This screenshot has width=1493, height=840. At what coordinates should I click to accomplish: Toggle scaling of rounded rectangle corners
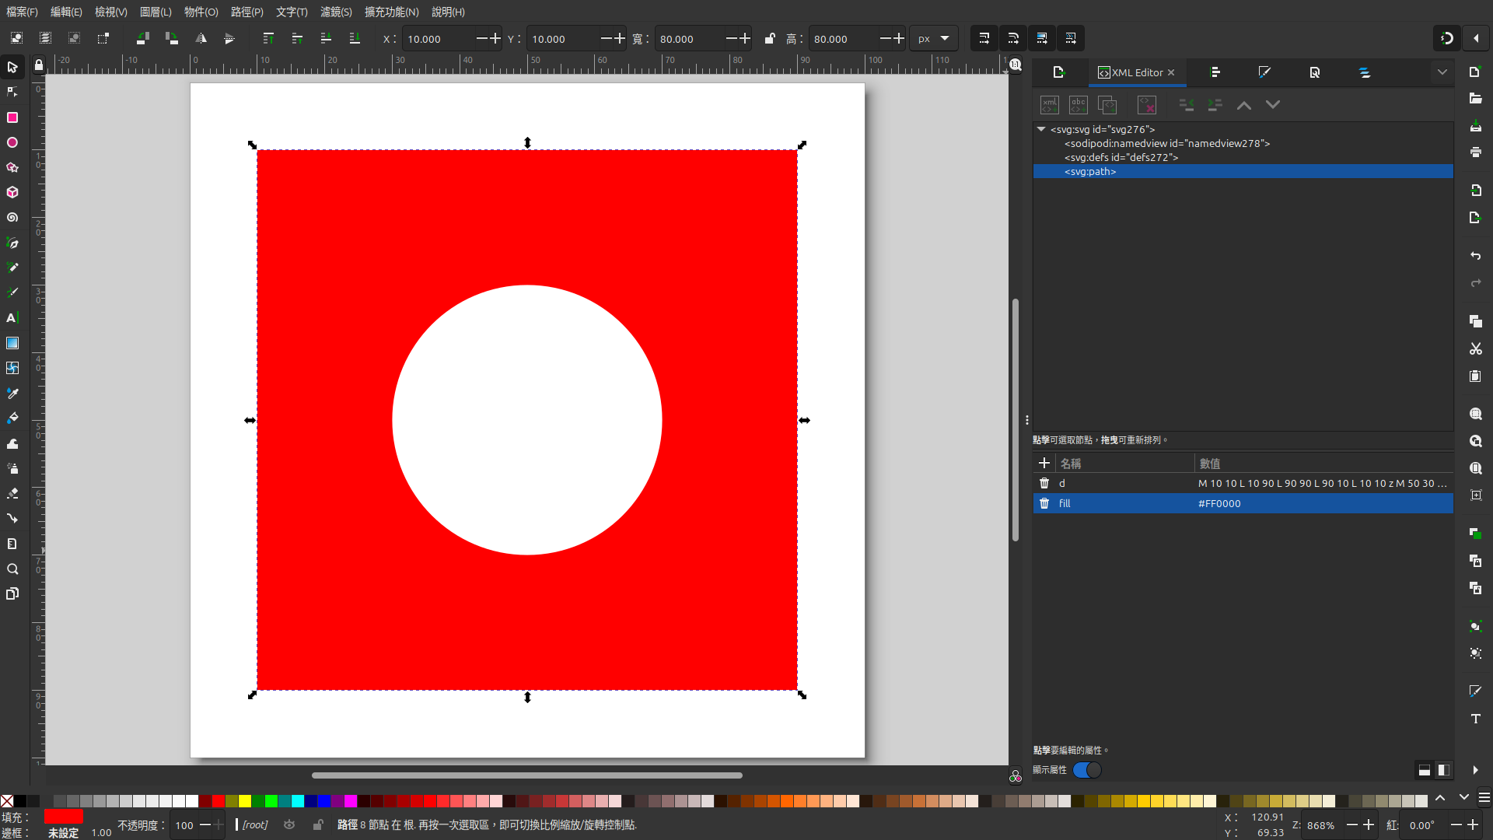pos(1012,38)
